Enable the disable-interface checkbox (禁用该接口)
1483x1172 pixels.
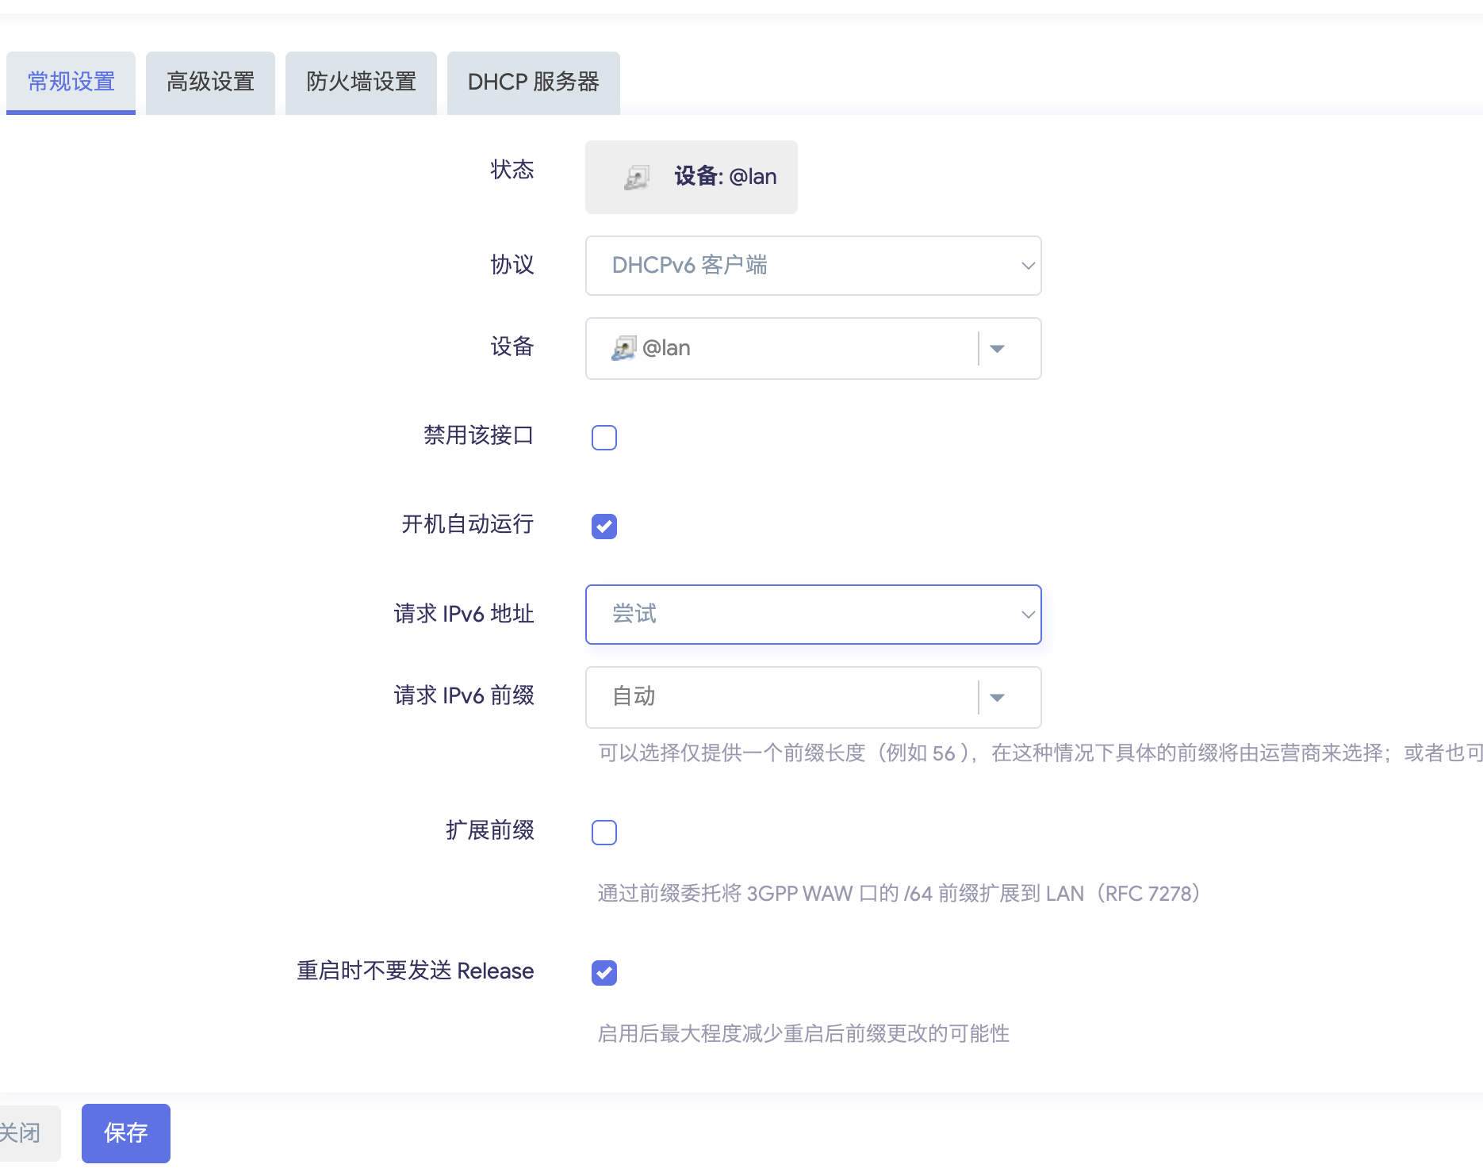[604, 438]
